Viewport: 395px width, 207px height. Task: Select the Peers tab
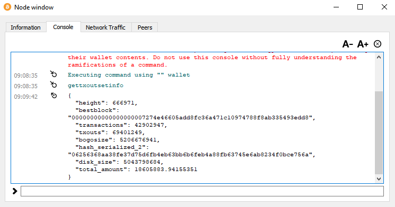(145, 27)
